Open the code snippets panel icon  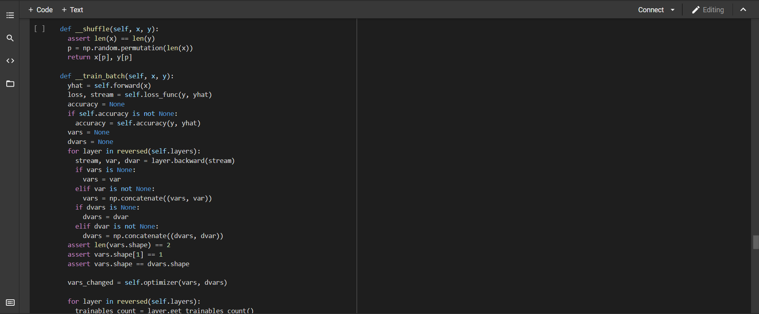click(x=10, y=61)
